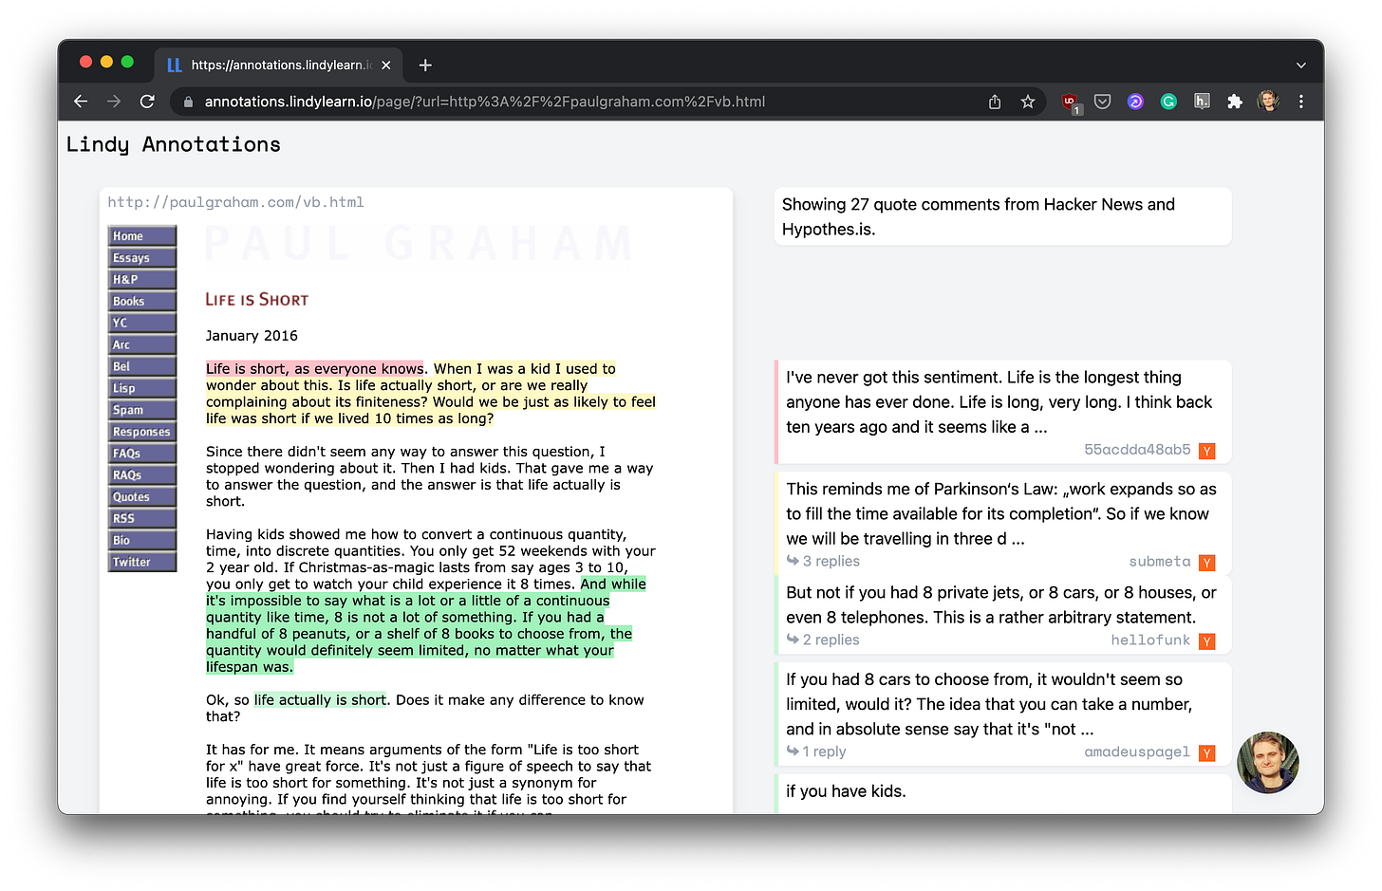Open Lisp in the sidebar menu
Image resolution: width=1382 pixels, height=891 pixels.
pos(142,388)
